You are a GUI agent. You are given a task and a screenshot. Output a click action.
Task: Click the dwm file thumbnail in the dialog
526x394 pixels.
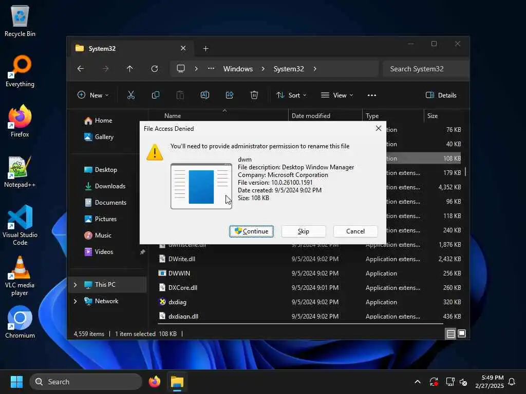201,186
